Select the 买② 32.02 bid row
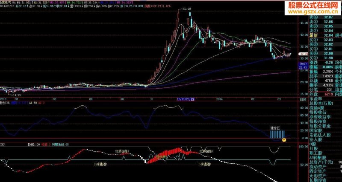Screen dimensions: 342x182 tap(321, 44)
